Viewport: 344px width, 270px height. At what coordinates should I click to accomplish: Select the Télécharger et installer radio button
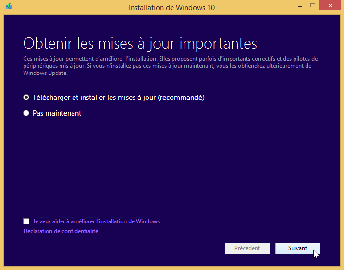26,98
